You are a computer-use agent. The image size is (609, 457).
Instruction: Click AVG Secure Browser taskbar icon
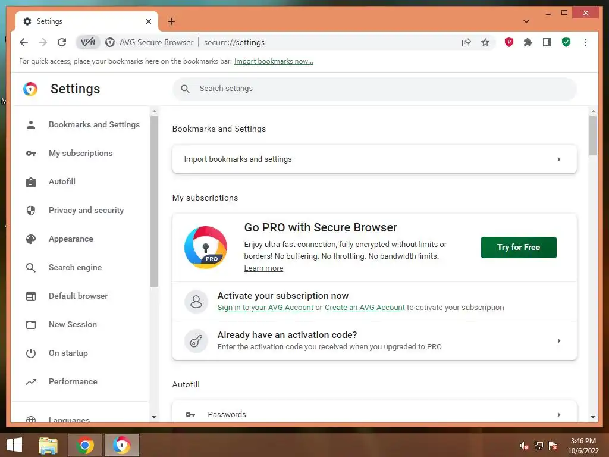pyautogui.click(x=121, y=445)
